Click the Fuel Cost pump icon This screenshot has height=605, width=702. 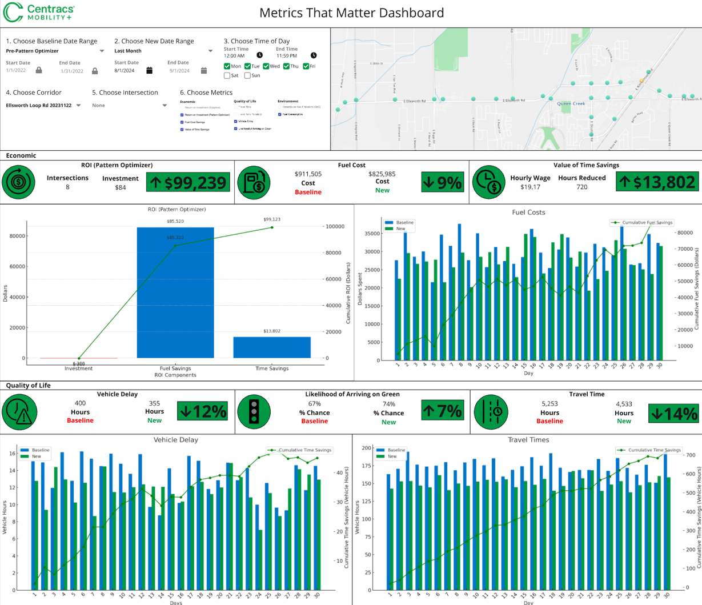coord(254,182)
